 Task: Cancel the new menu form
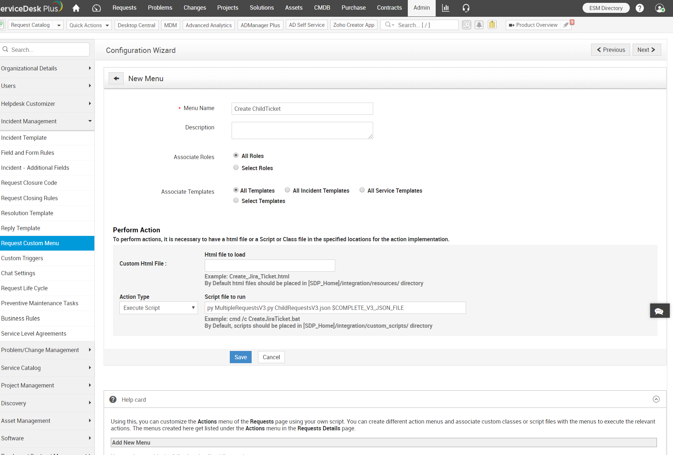[x=271, y=357]
